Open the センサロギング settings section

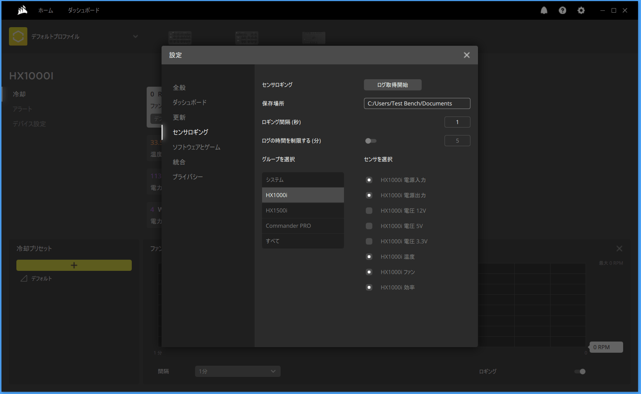[191, 132]
